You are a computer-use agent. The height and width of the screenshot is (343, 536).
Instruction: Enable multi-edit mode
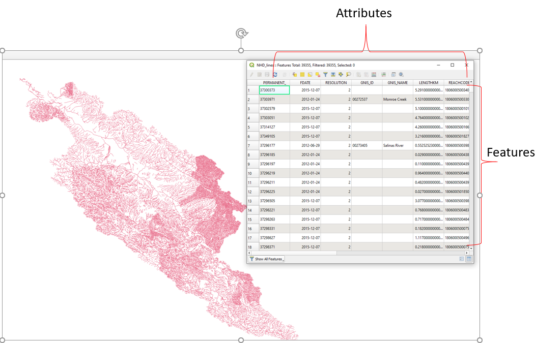tap(260, 75)
